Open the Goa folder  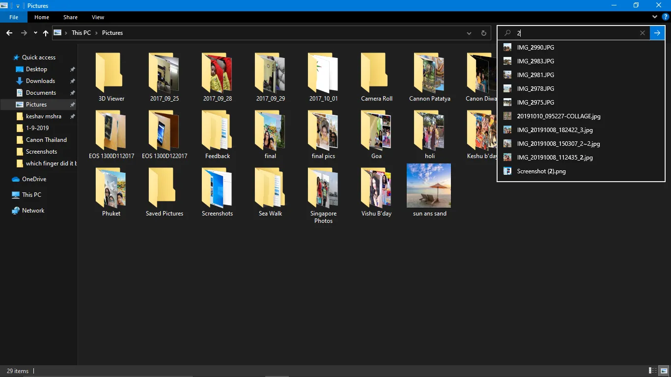coord(377,135)
